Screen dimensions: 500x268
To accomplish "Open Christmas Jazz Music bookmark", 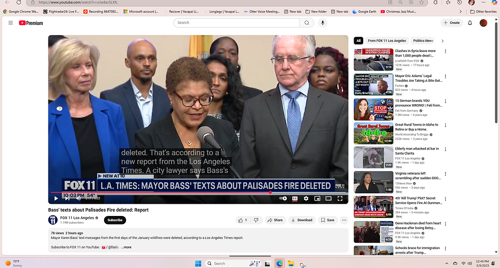I will [x=398, y=11].
